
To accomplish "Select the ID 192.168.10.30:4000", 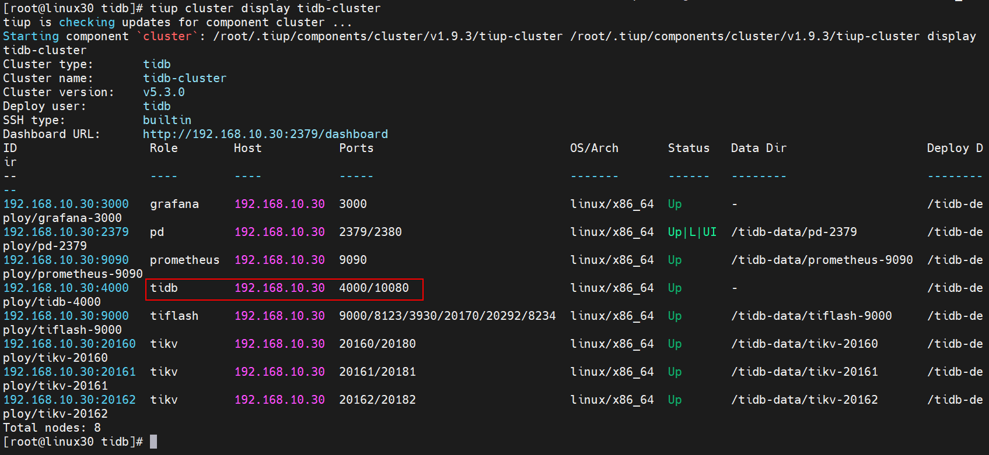I will pyautogui.click(x=66, y=288).
